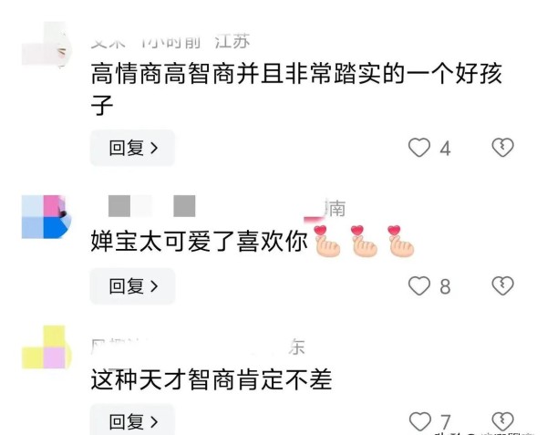Open the first commenter's avatar from 江苏
Image resolution: width=547 pixels, height=435 pixels.
click(46, 45)
